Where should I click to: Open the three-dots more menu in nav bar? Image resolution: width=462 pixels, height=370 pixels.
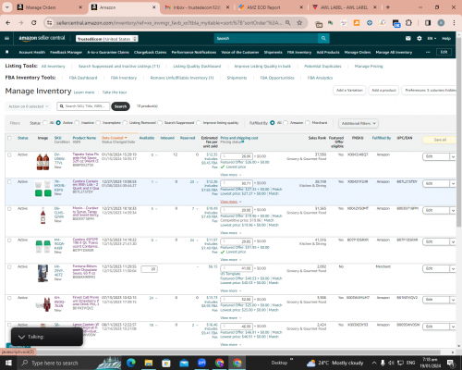428,52
